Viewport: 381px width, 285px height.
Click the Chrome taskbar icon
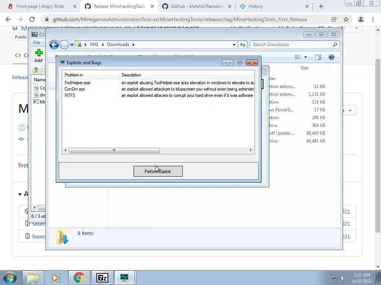click(x=79, y=278)
